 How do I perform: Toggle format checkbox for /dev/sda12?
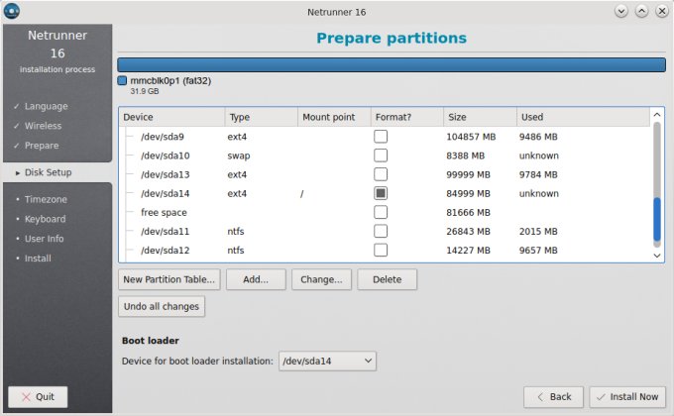pyautogui.click(x=381, y=251)
